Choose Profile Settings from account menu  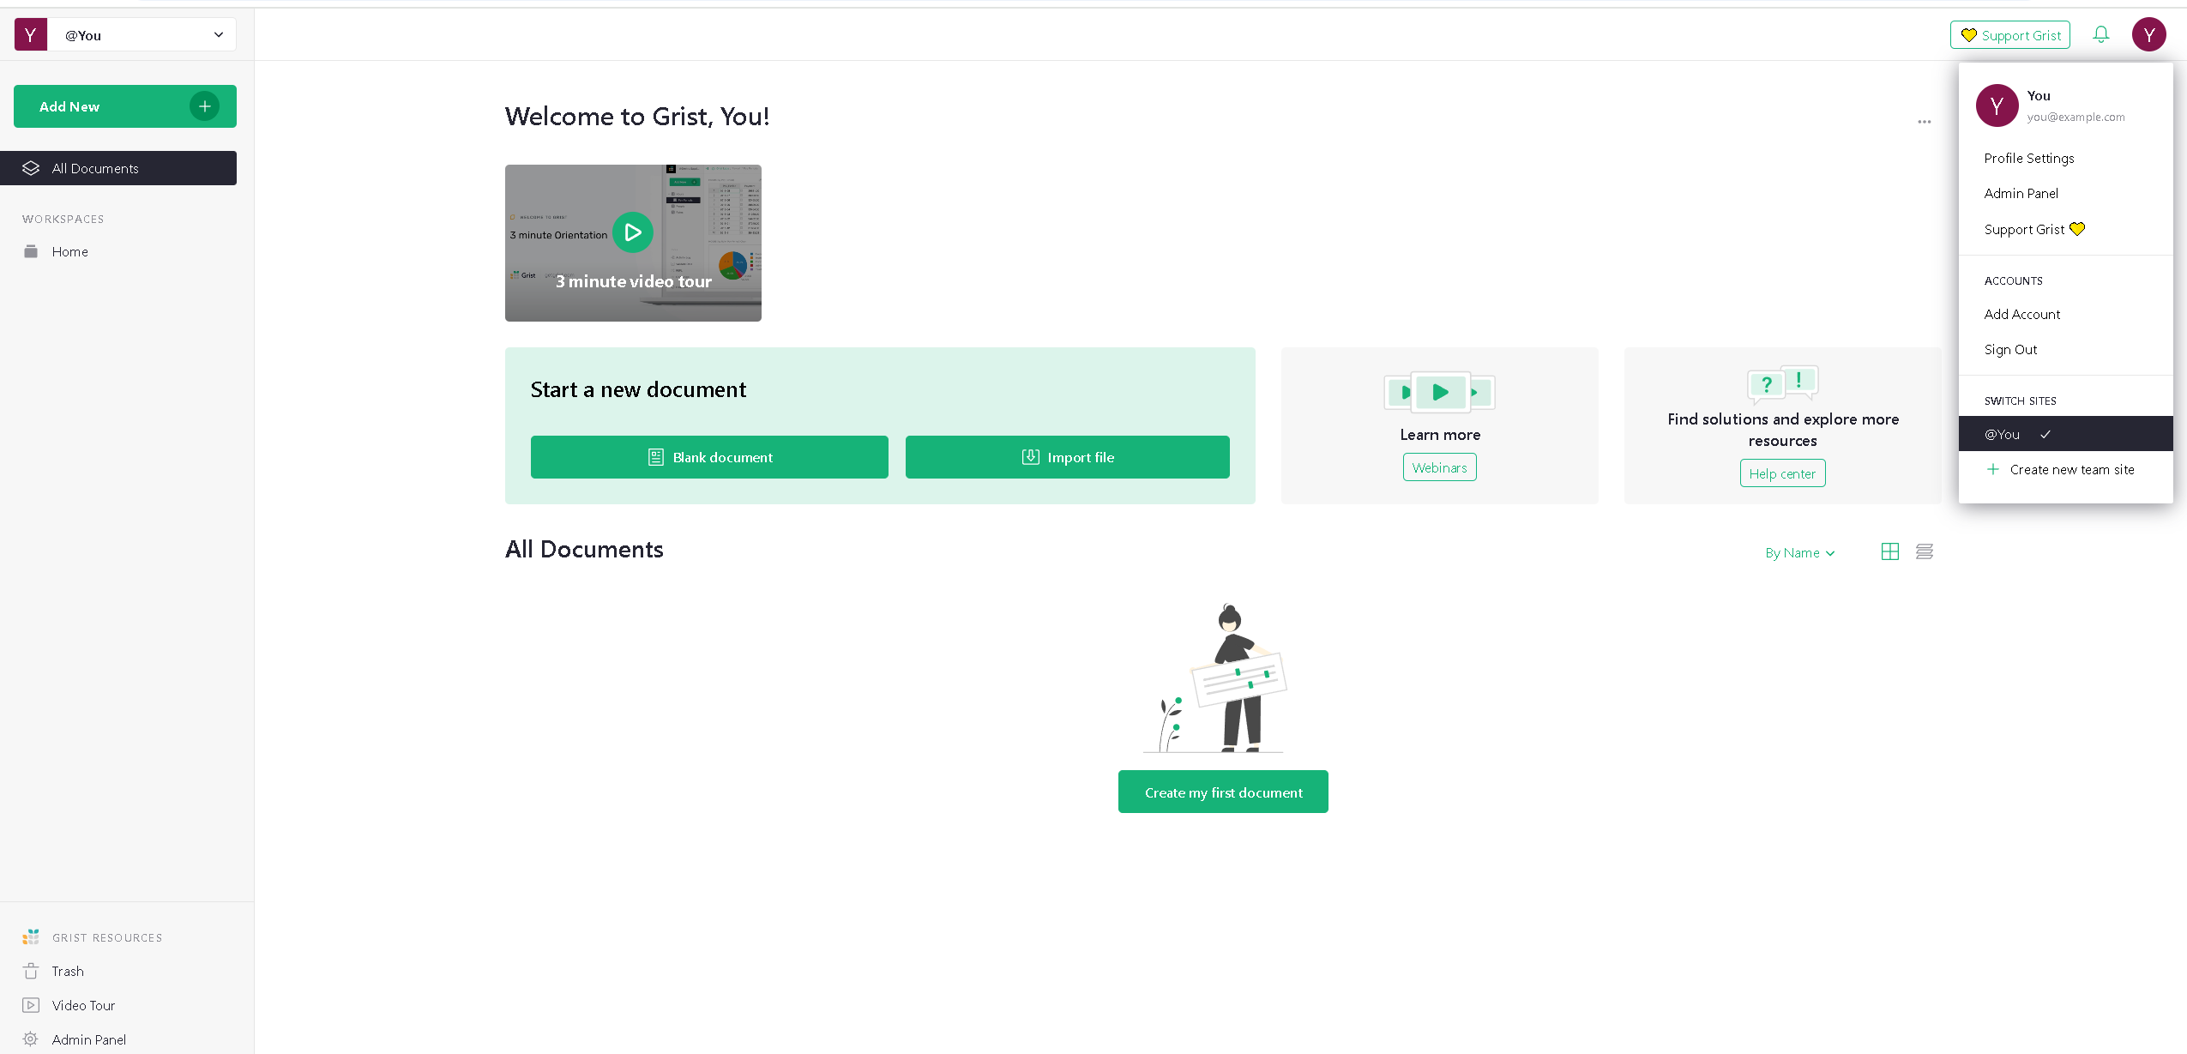click(2028, 158)
